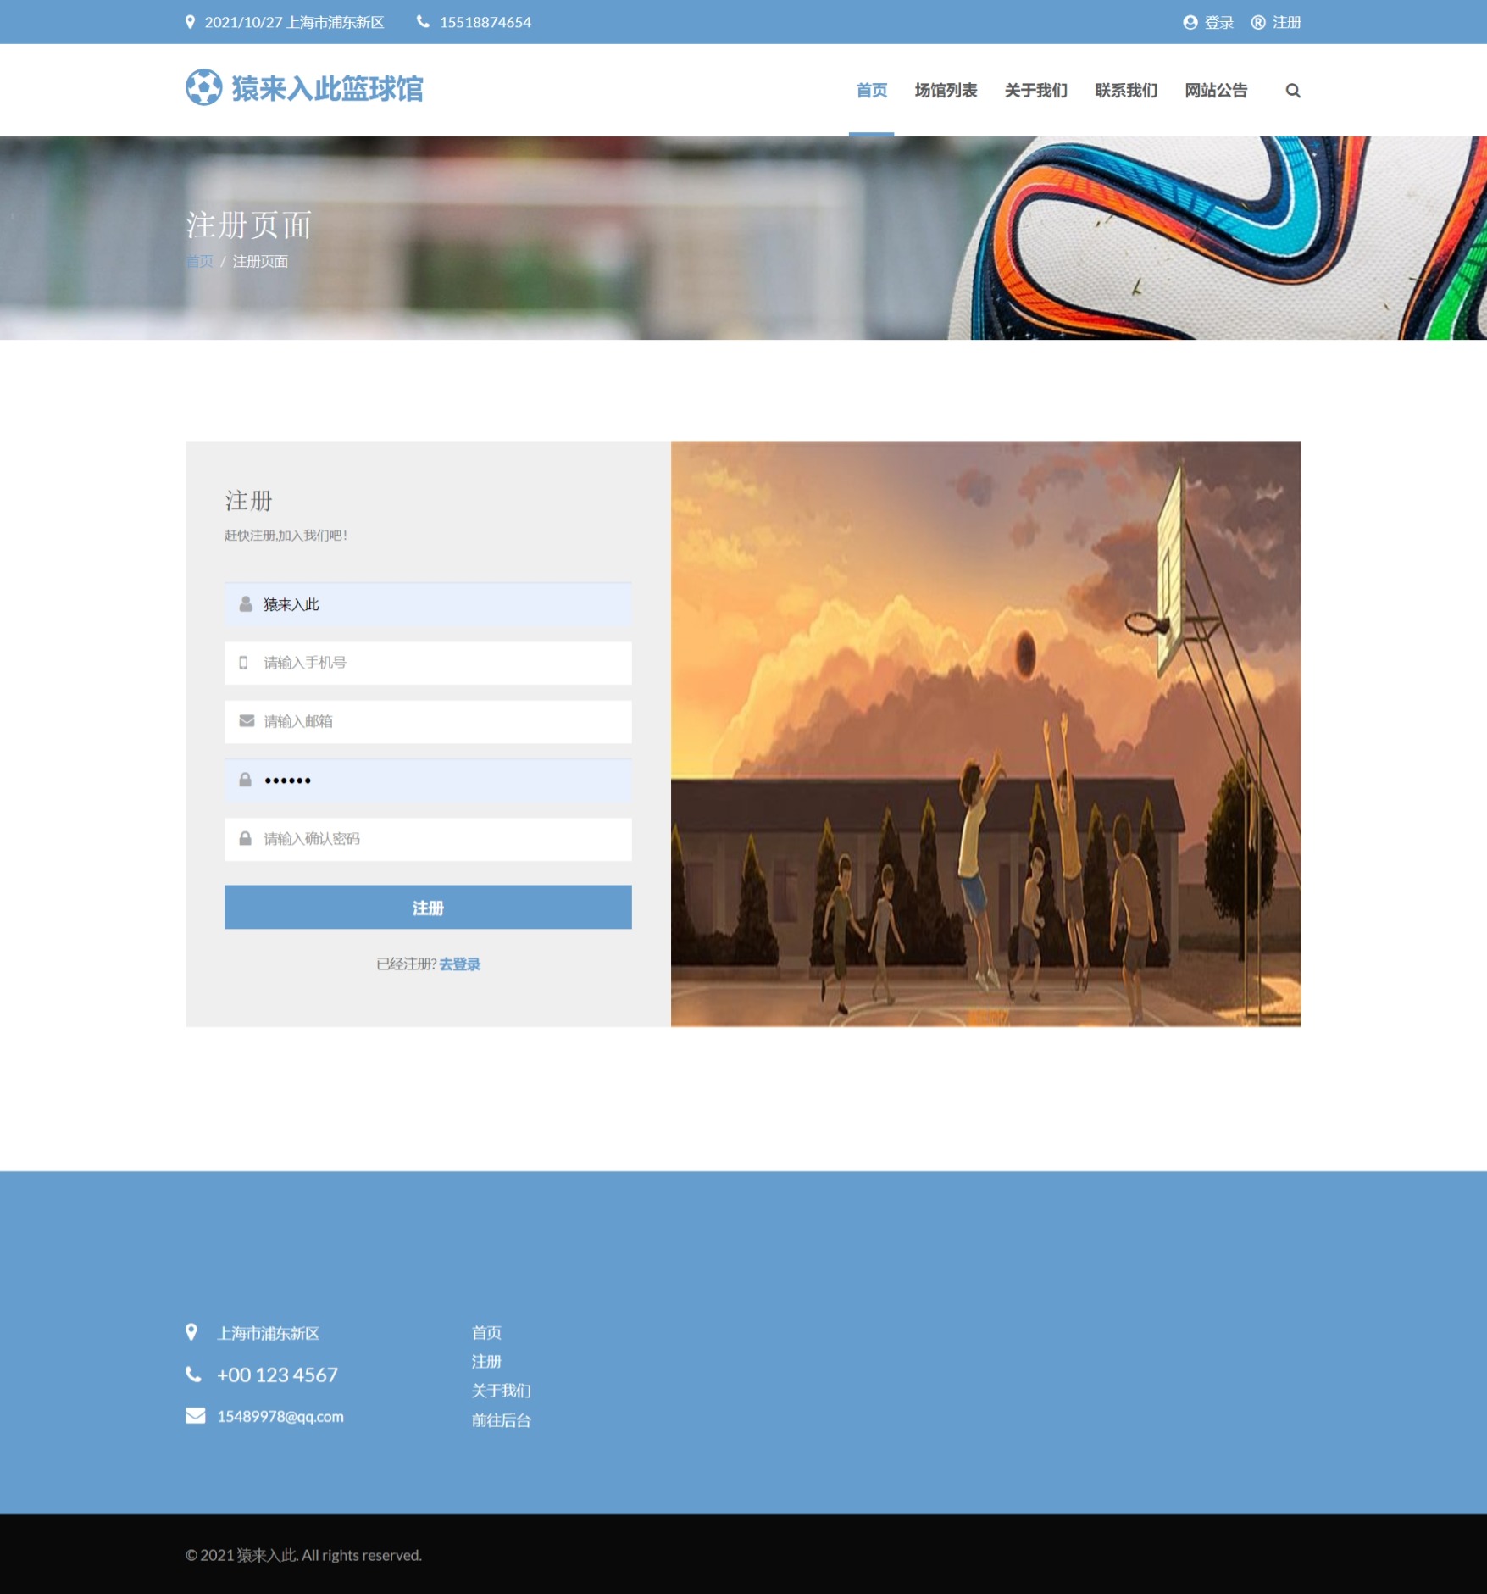Click the copyright text in footer
Screen dimensions: 1487x1594
click(303, 1555)
